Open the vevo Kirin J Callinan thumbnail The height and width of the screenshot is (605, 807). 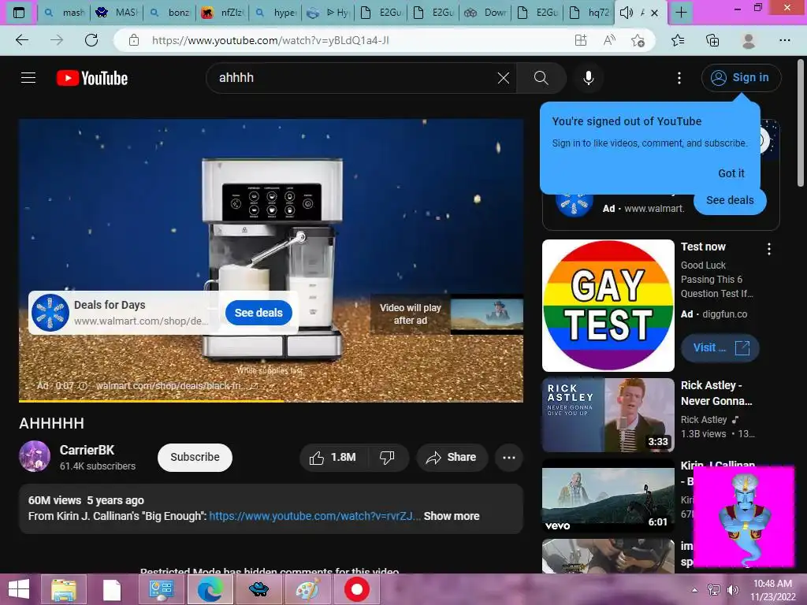pyautogui.click(x=608, y=496)
